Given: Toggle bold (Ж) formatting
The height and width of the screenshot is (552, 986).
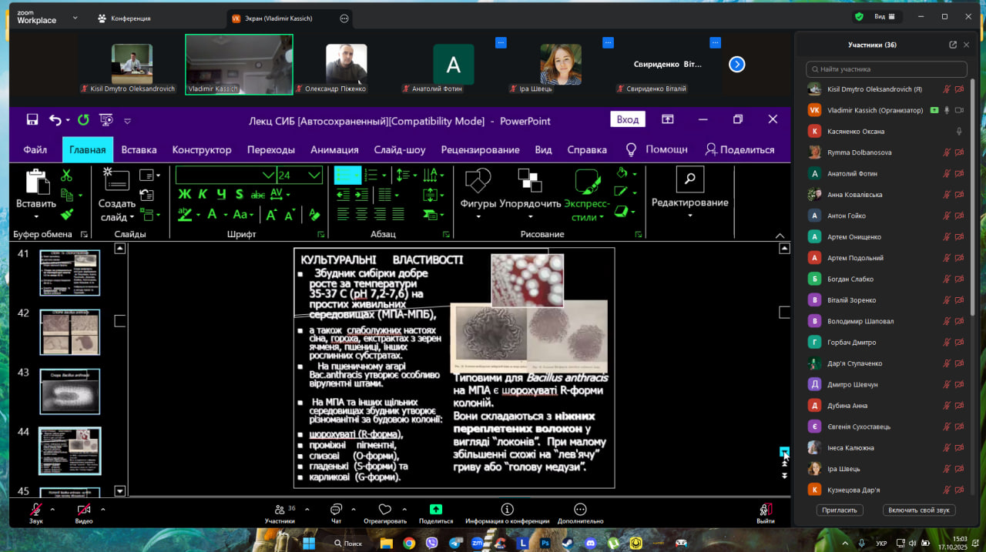Looking at the screenshot, I should coord(184,194).
